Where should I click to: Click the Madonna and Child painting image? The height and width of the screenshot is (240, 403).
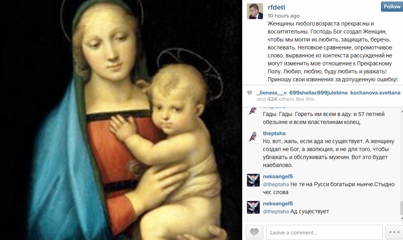pyautogui.click(x=121, y=120)
